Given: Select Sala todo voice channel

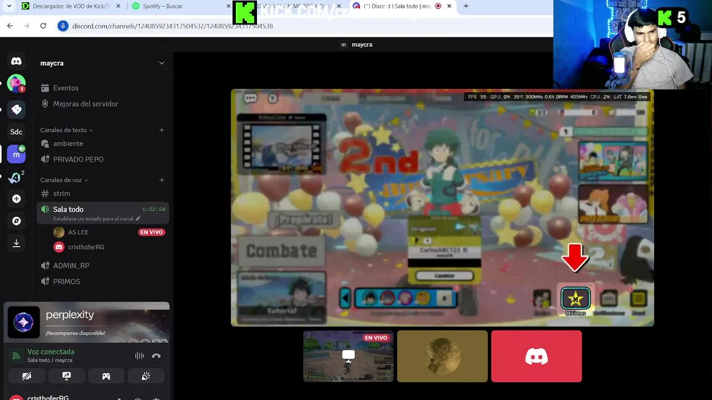Looking at the screenshot, I should [103, 213].
